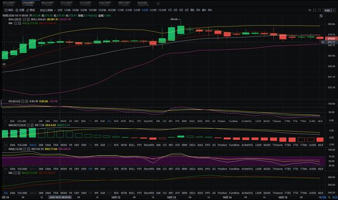Select the 30-minute timeframe
338x200 pixels.
pos(111,10)
